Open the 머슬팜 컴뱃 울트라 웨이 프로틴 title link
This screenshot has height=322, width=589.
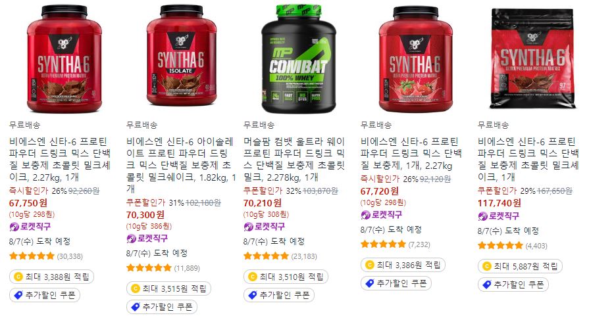[x=294, y=159]
